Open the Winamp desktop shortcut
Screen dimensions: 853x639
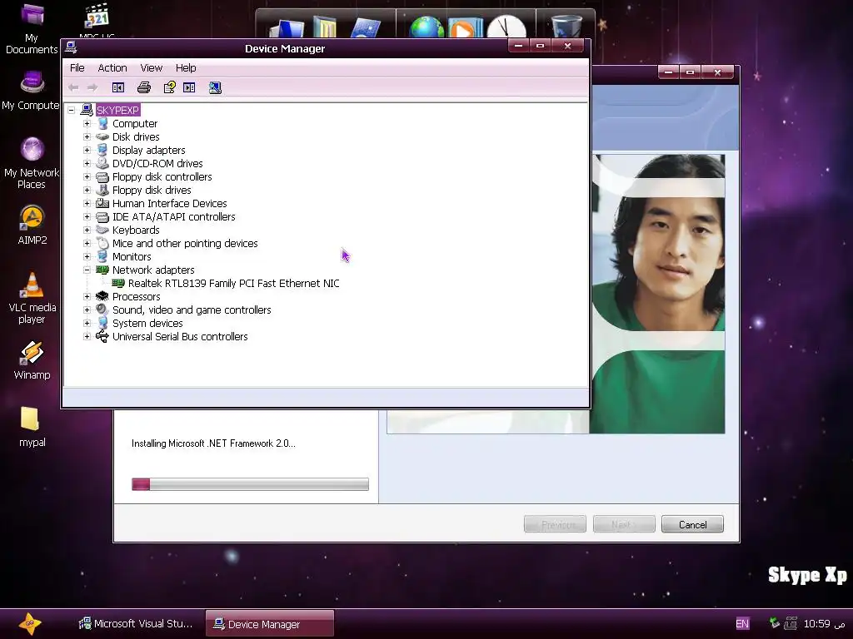click(x=32, y=359)
